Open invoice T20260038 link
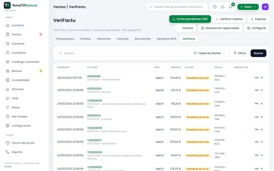 [x=95, y=128]
